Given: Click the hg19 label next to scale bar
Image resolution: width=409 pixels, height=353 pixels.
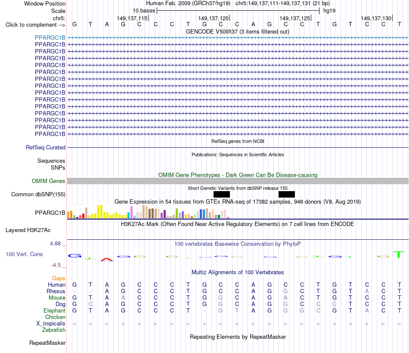Looking at the screenshot, I should (329, 11).
